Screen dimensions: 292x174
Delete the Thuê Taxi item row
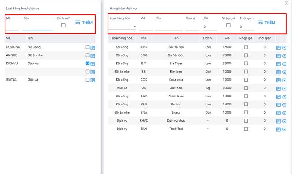pyautogui.click(x=284, y=129)
